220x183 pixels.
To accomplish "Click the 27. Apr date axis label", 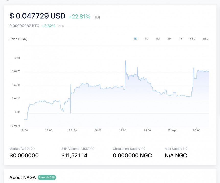I will (x=172, y=130).
